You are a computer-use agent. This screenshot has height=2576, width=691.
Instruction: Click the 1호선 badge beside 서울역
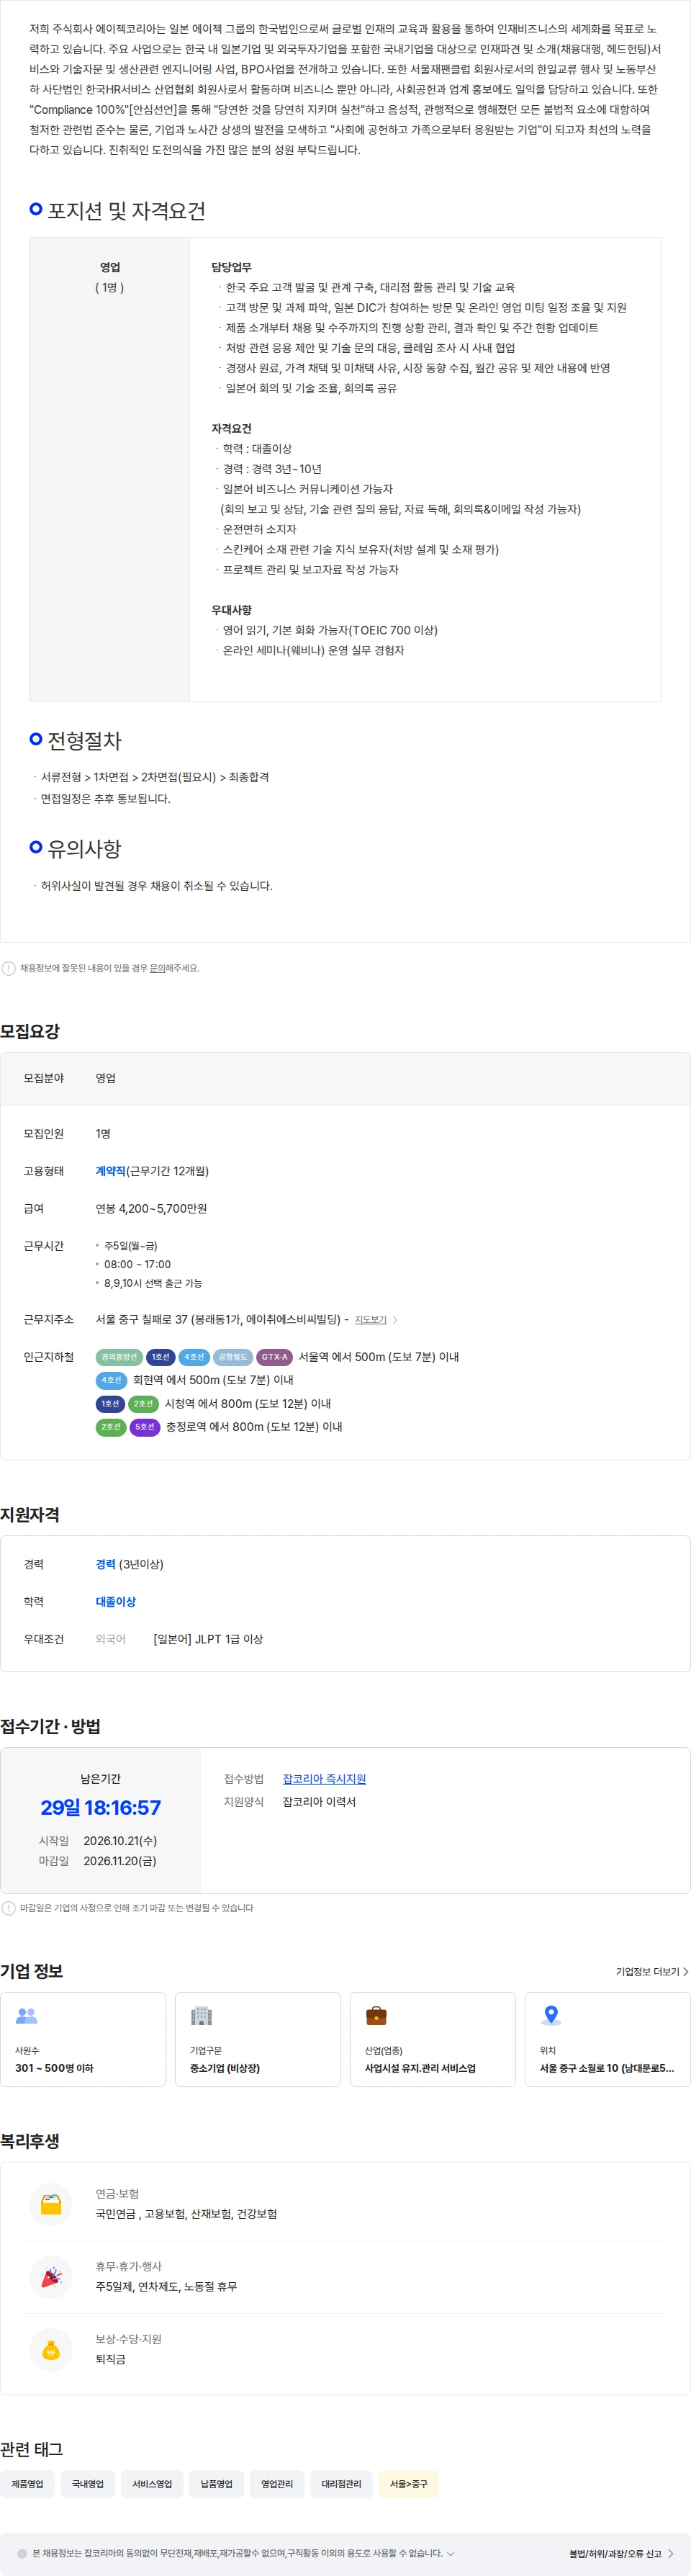click(x=161, y=1357)
